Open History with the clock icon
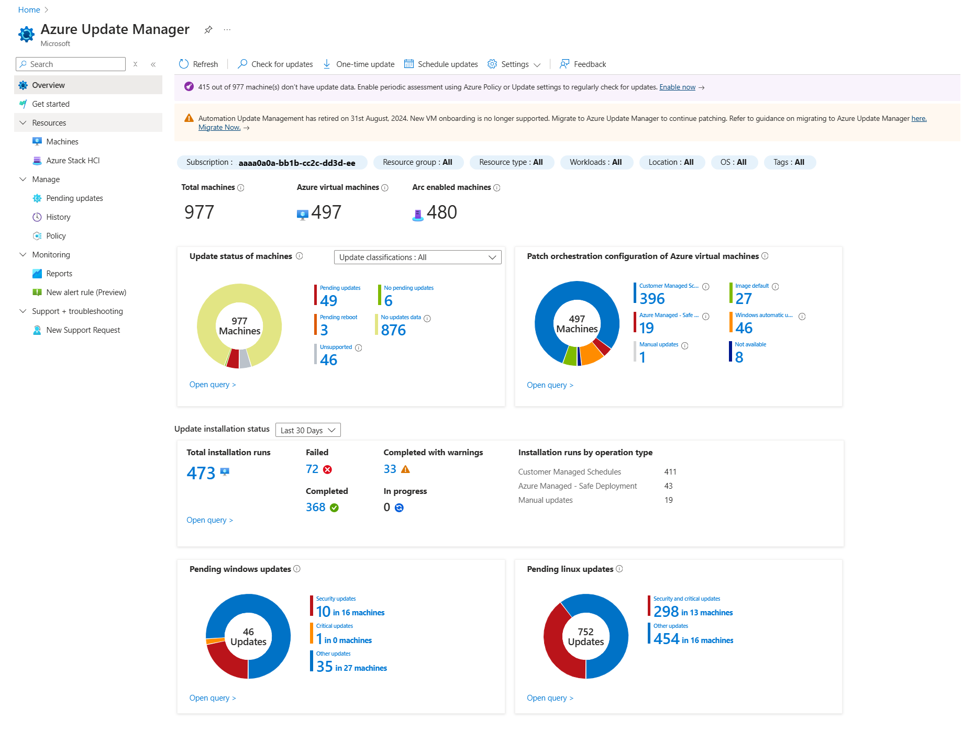This screenshot has width=974, height=732. [x=58, y=217]
